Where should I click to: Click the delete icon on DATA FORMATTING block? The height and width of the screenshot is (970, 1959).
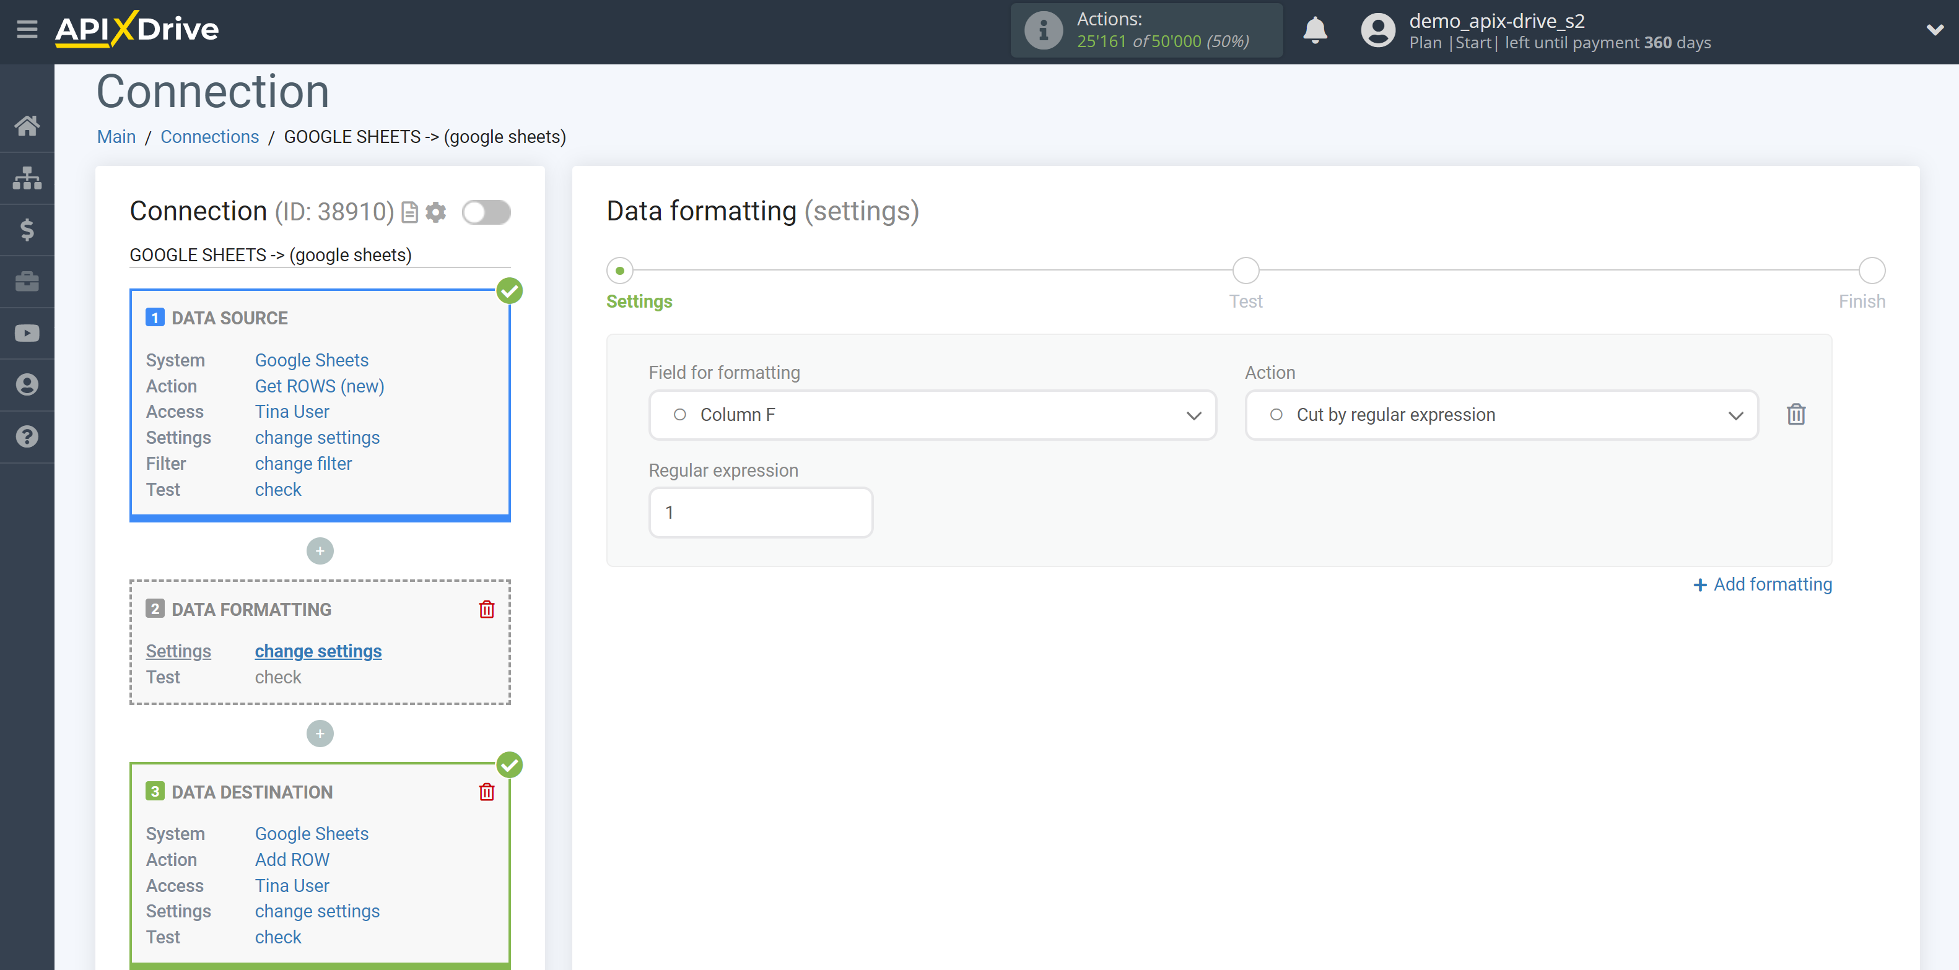(x=487, y=609)
